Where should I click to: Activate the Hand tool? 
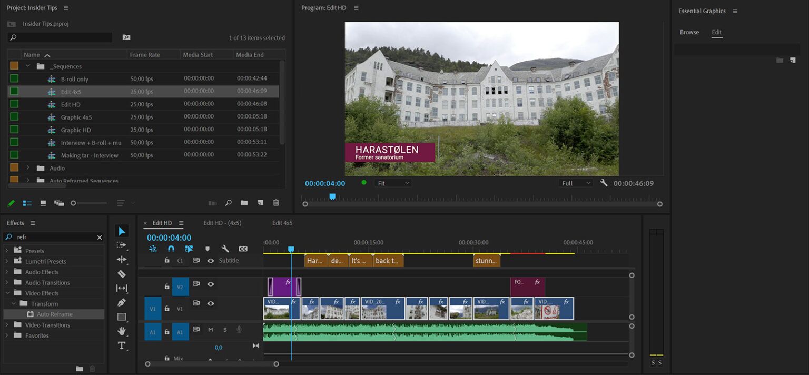pos(121,331)
